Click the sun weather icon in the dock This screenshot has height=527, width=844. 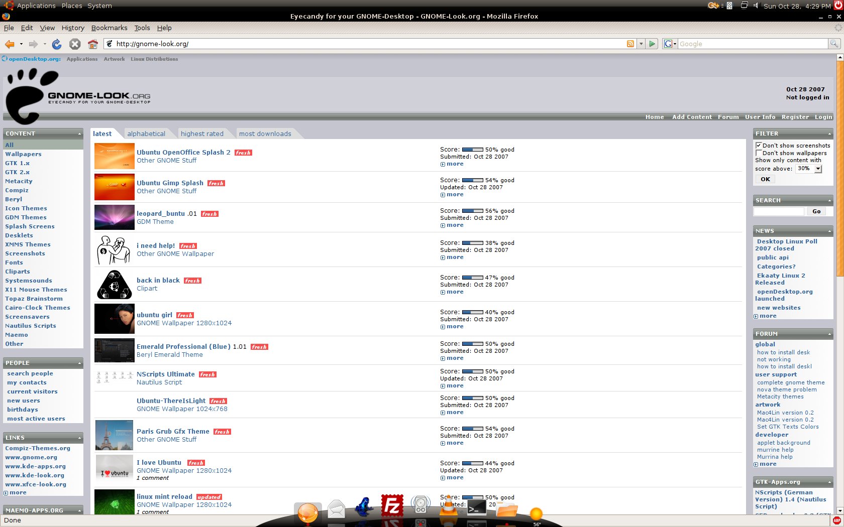point(536,514)
